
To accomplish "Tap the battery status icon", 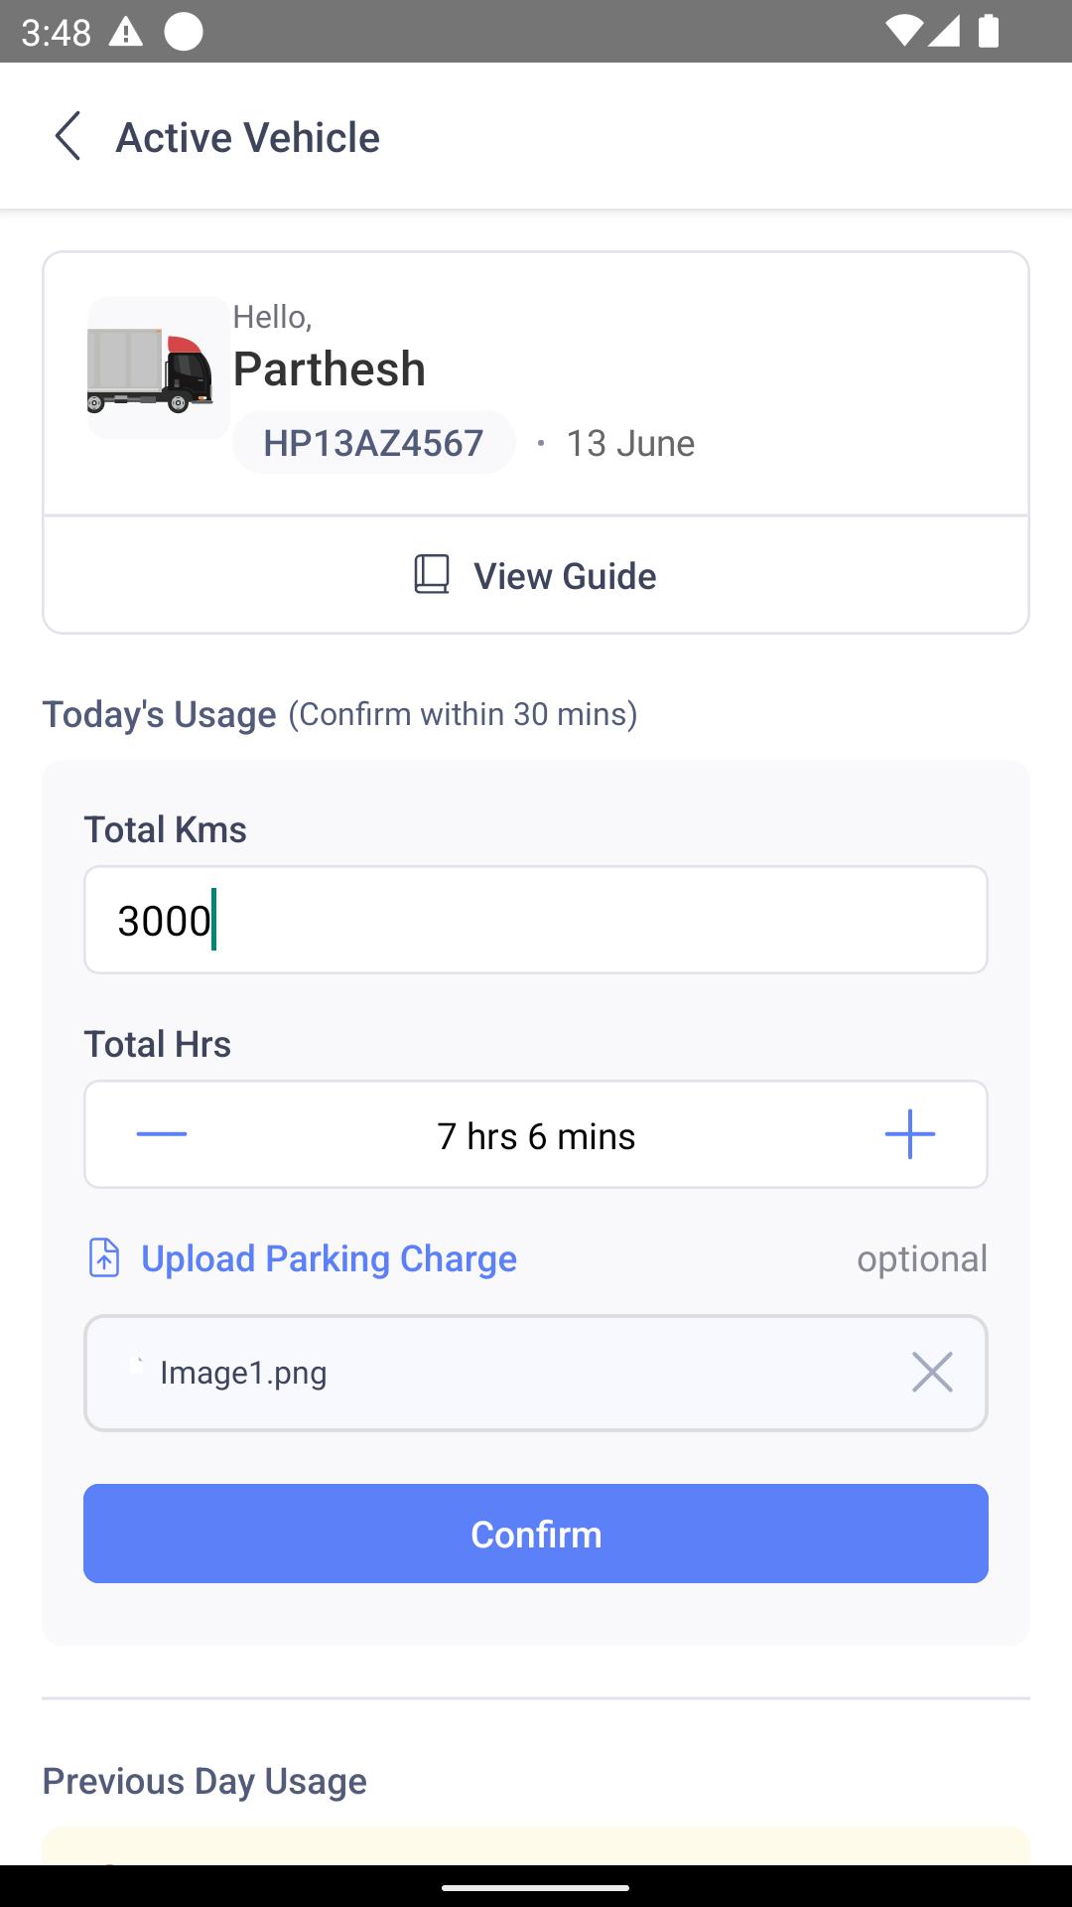I will 989,32.
